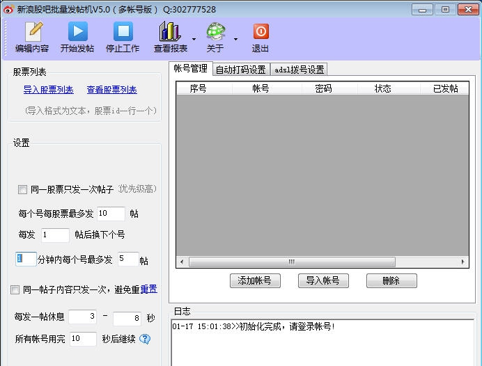Open the 导入股票列表 link
Screen dimensions: 482x366
tap(48, 90)
